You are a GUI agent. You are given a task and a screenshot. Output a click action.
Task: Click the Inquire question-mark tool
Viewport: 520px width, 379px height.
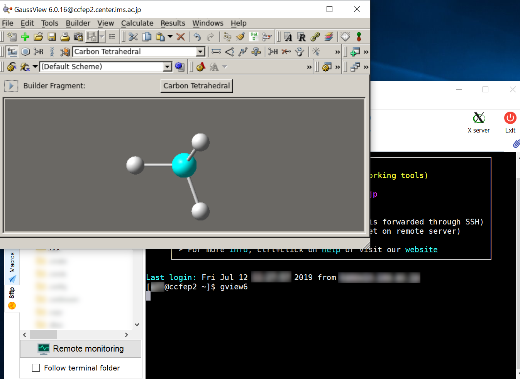(256, 52)
